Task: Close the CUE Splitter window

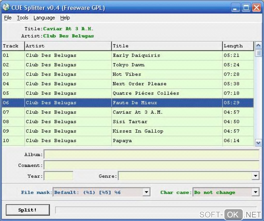Action: [256, 8]
